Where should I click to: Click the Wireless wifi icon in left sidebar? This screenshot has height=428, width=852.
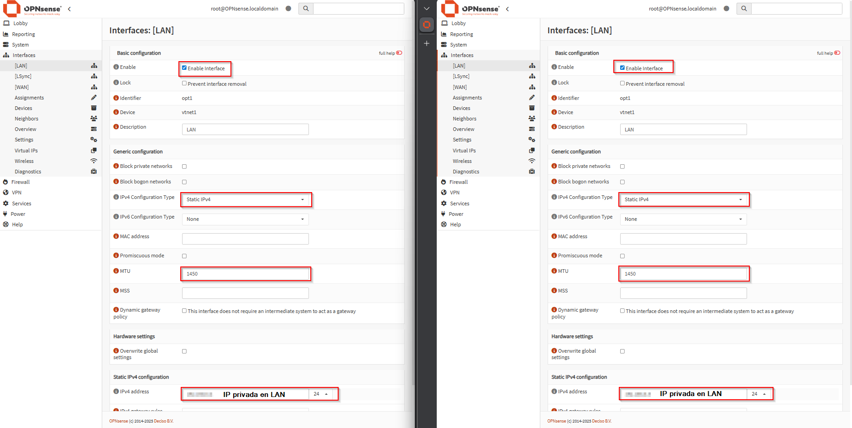click(94, 161)
